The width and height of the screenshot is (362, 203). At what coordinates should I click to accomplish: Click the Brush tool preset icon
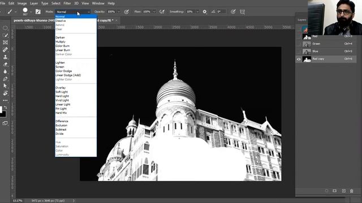pos(10,11)
